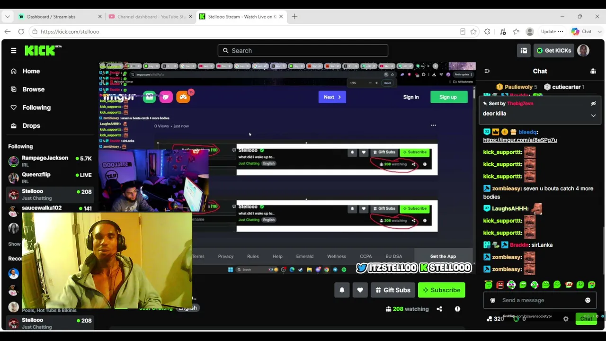This screenshot has height=341, width=606.
Task: Expand the pinned message by Thebig7evn
Action: pyautogui.click(x=593, y=115)
